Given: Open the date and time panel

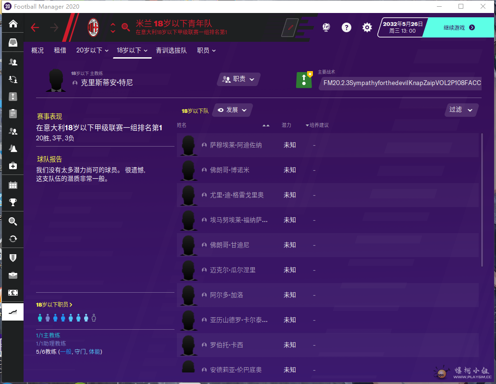Looking at the screenshot, I should click(x=402, y=27).
